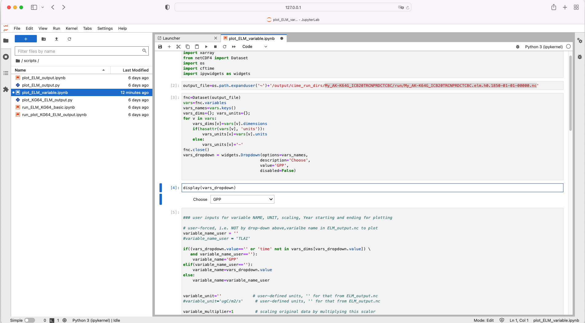This screenshot has height=323, width=585.
Task: Click the kernel status circle indicator
Action: (x=568, y=47)
